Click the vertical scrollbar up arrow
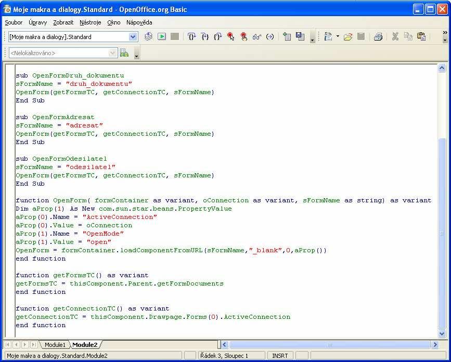Viewport: 451px width, 362px height. [x=442, y=68]
